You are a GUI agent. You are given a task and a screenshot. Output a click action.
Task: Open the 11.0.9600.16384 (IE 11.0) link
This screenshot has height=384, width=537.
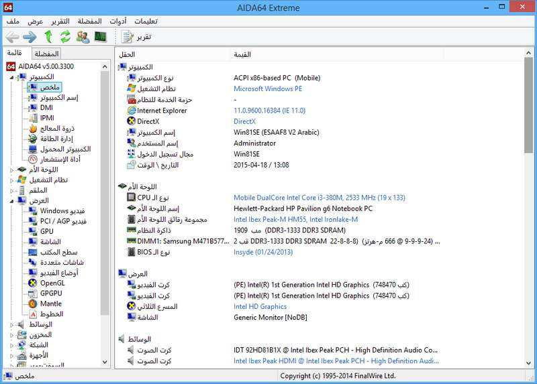(x=270, y=111)
